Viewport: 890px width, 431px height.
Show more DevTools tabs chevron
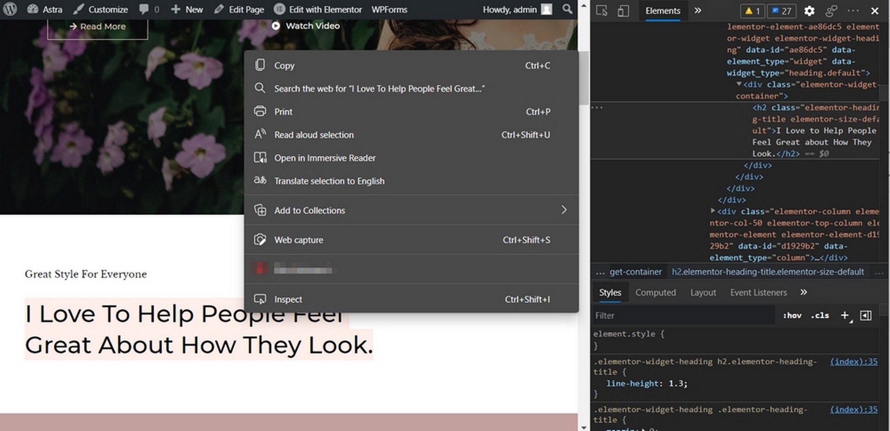click(698, 10)
